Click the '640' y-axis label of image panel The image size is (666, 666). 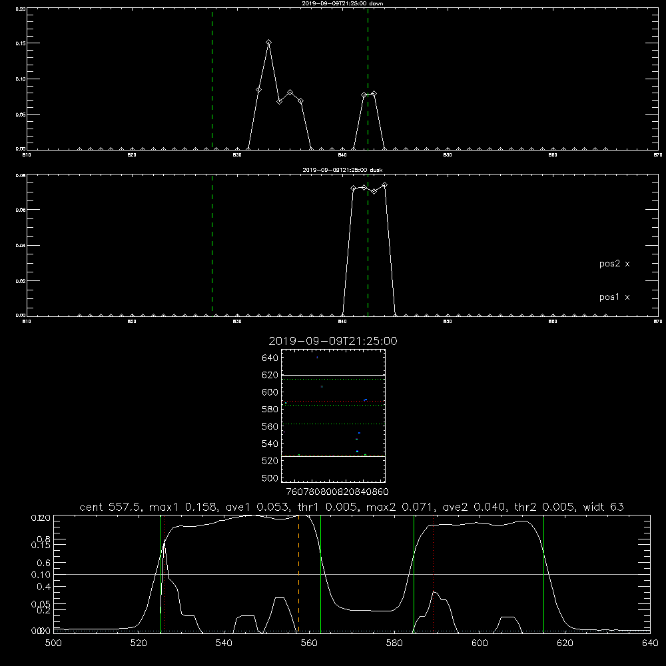270,358
